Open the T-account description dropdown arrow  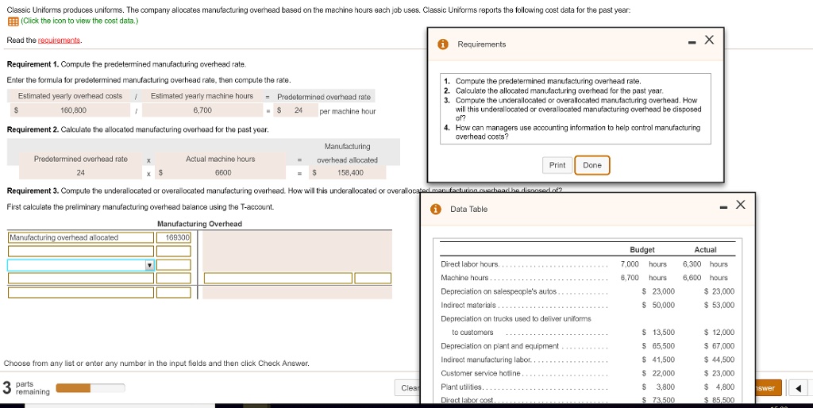coord(149,265)
